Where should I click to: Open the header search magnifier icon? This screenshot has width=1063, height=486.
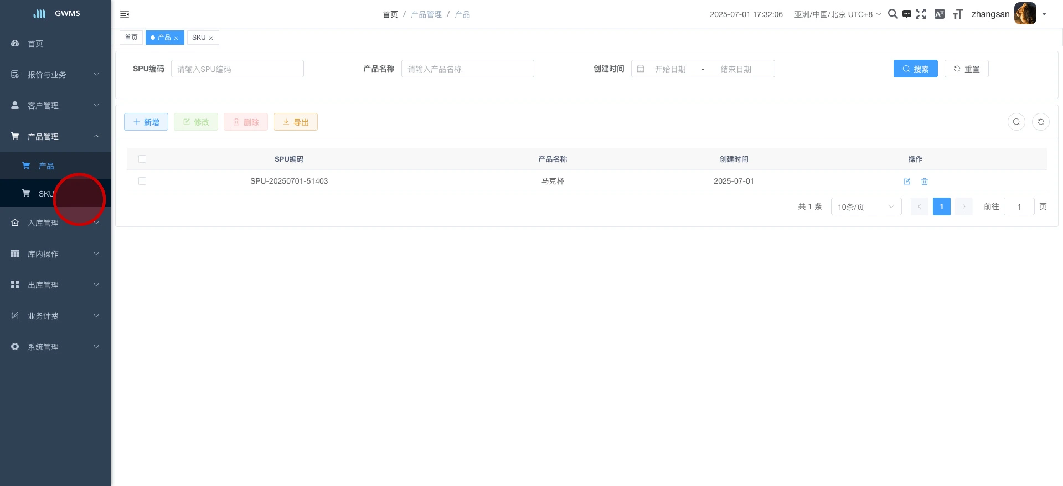892,14
